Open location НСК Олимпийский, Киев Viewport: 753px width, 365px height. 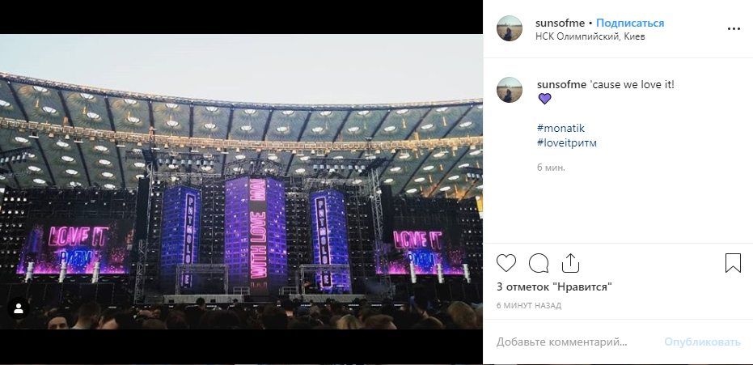(x=590, y=36)
